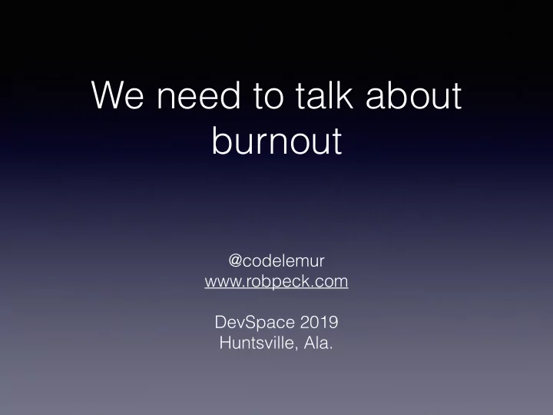Click the @codelemur handle text
The image size is (553, 415).
pos(276,261)
